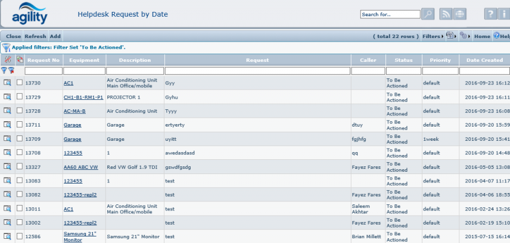Click Refresh in the toolbar
Screen dimensions: 510x243
(35, 36)
